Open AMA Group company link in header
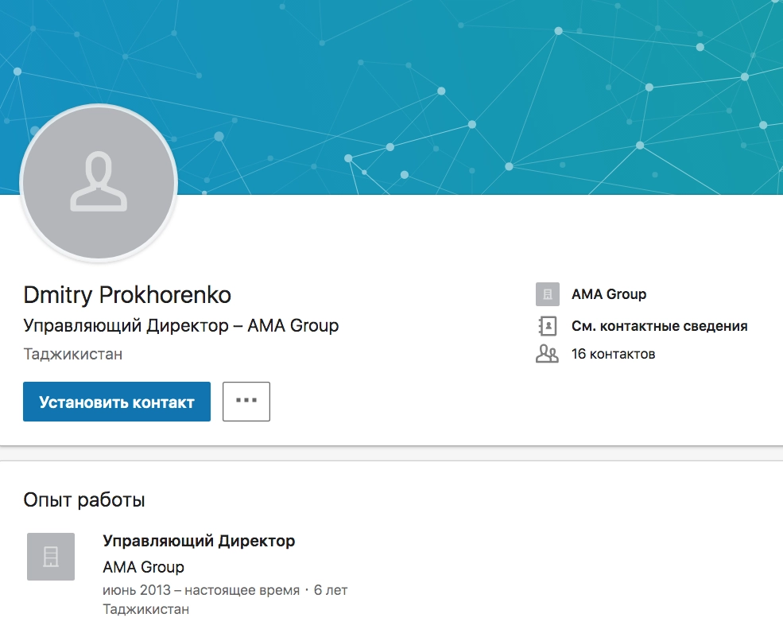The width and height of the screenshot is (783, 641). click(x=608, y=294)
